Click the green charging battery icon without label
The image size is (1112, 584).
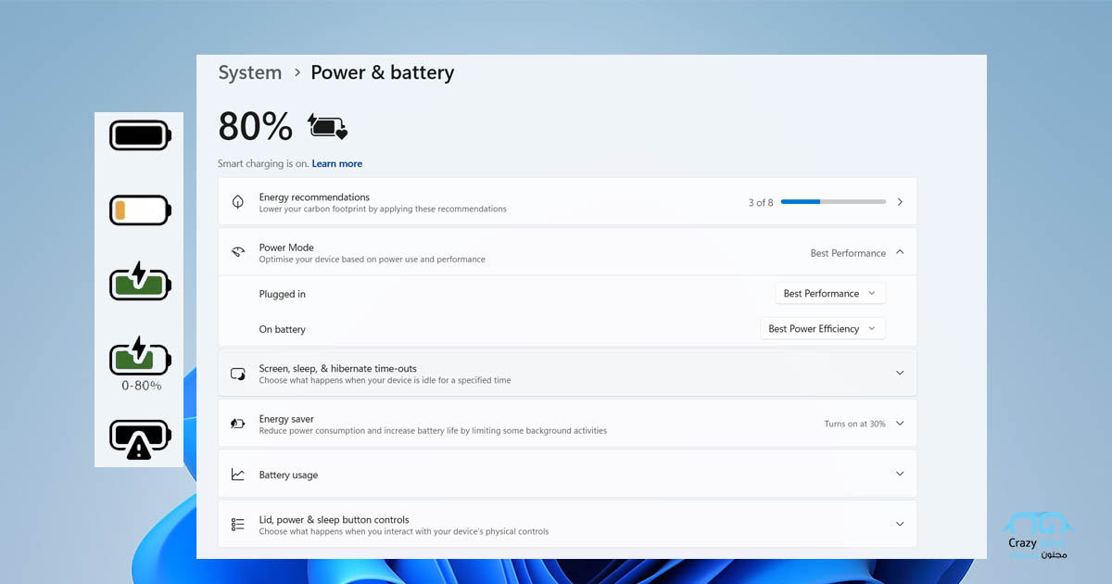pyautogui.click(x=140, y=281)
